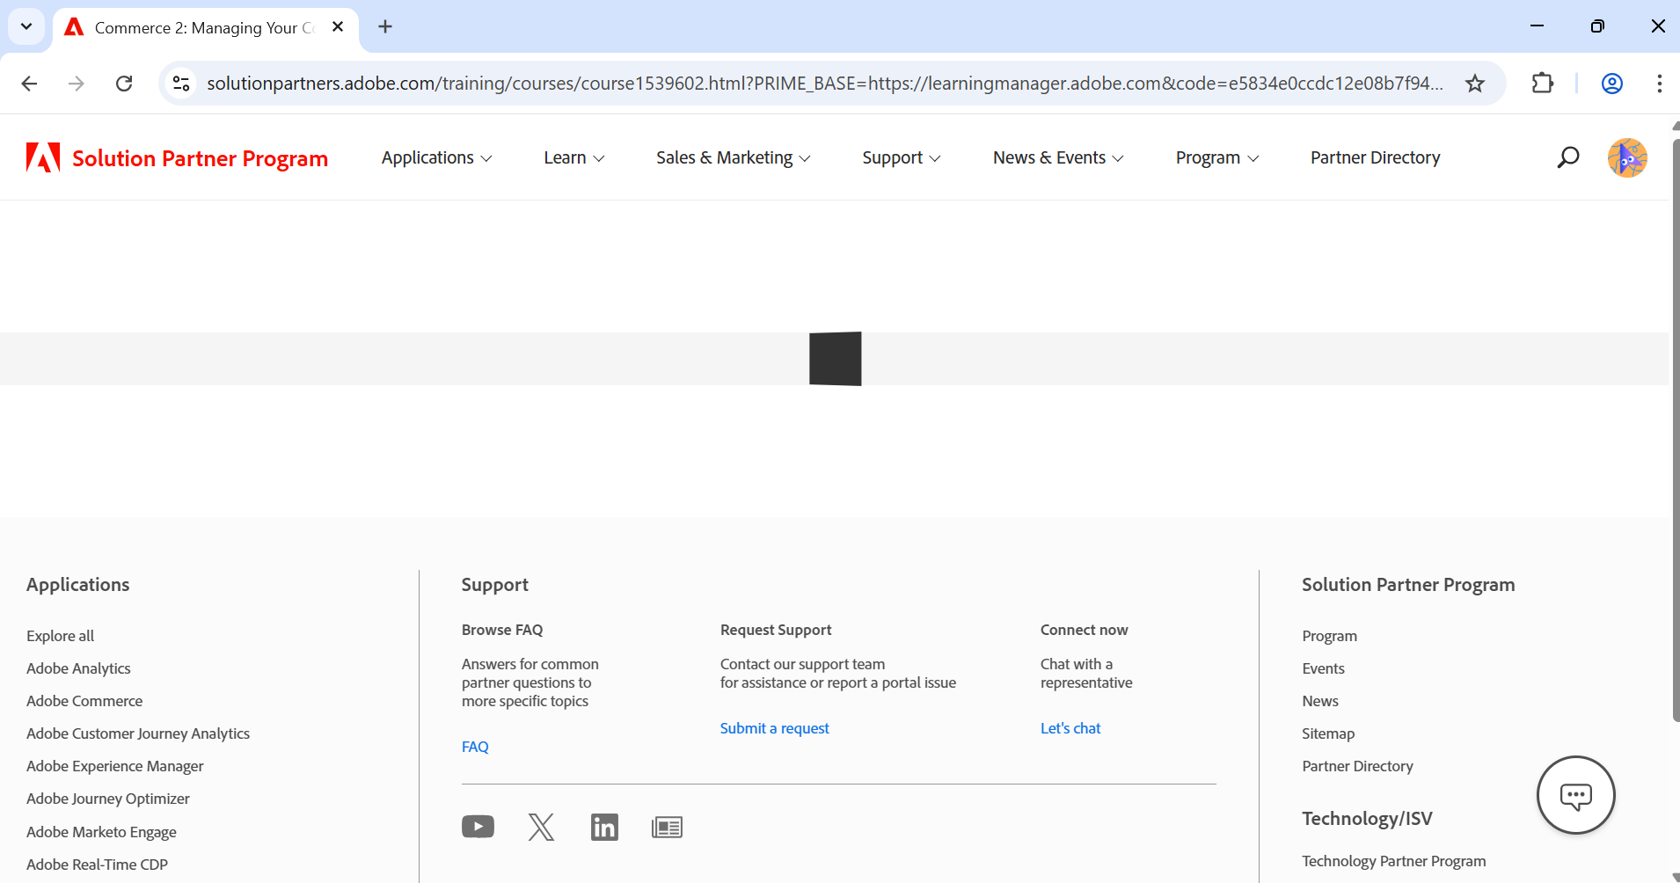
Task: Open Technology Partner Program link
Action: tap(1393, 861)
